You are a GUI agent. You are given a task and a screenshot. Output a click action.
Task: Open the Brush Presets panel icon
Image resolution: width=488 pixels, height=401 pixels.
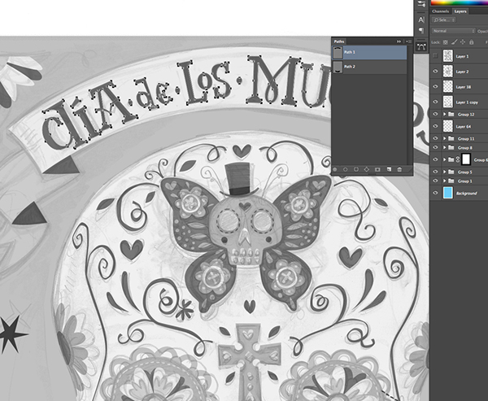tap(421, 4)
